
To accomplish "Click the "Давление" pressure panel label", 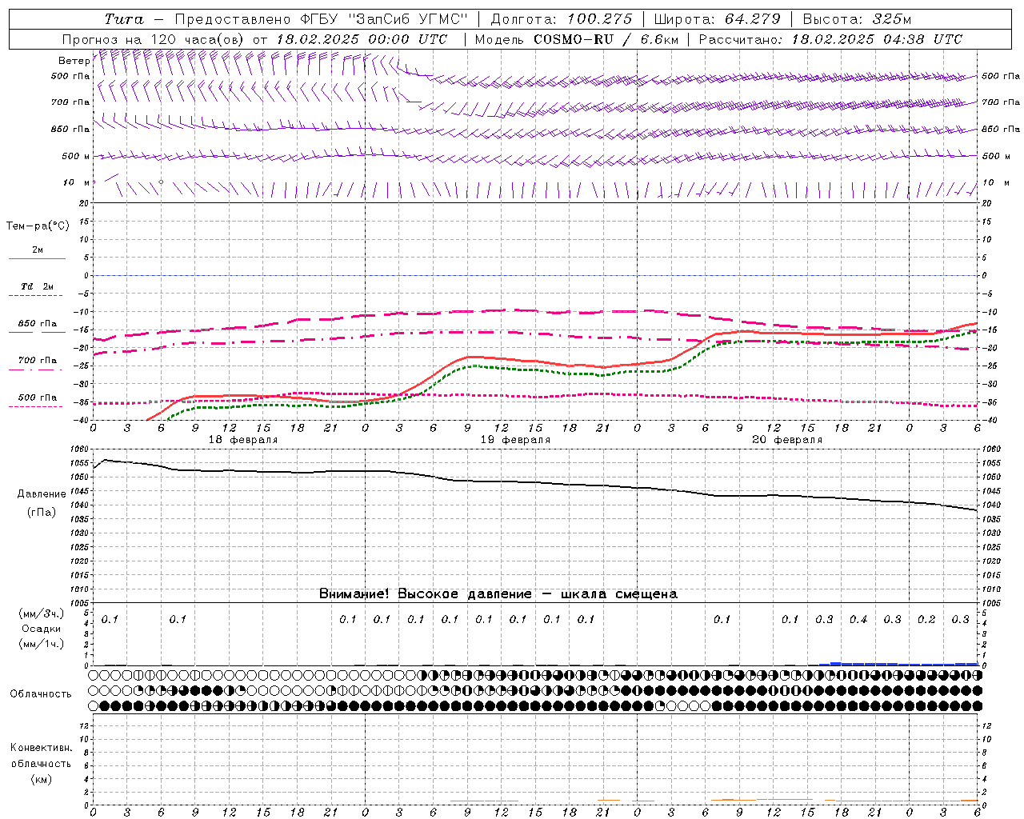I will (x=42, y=494).
